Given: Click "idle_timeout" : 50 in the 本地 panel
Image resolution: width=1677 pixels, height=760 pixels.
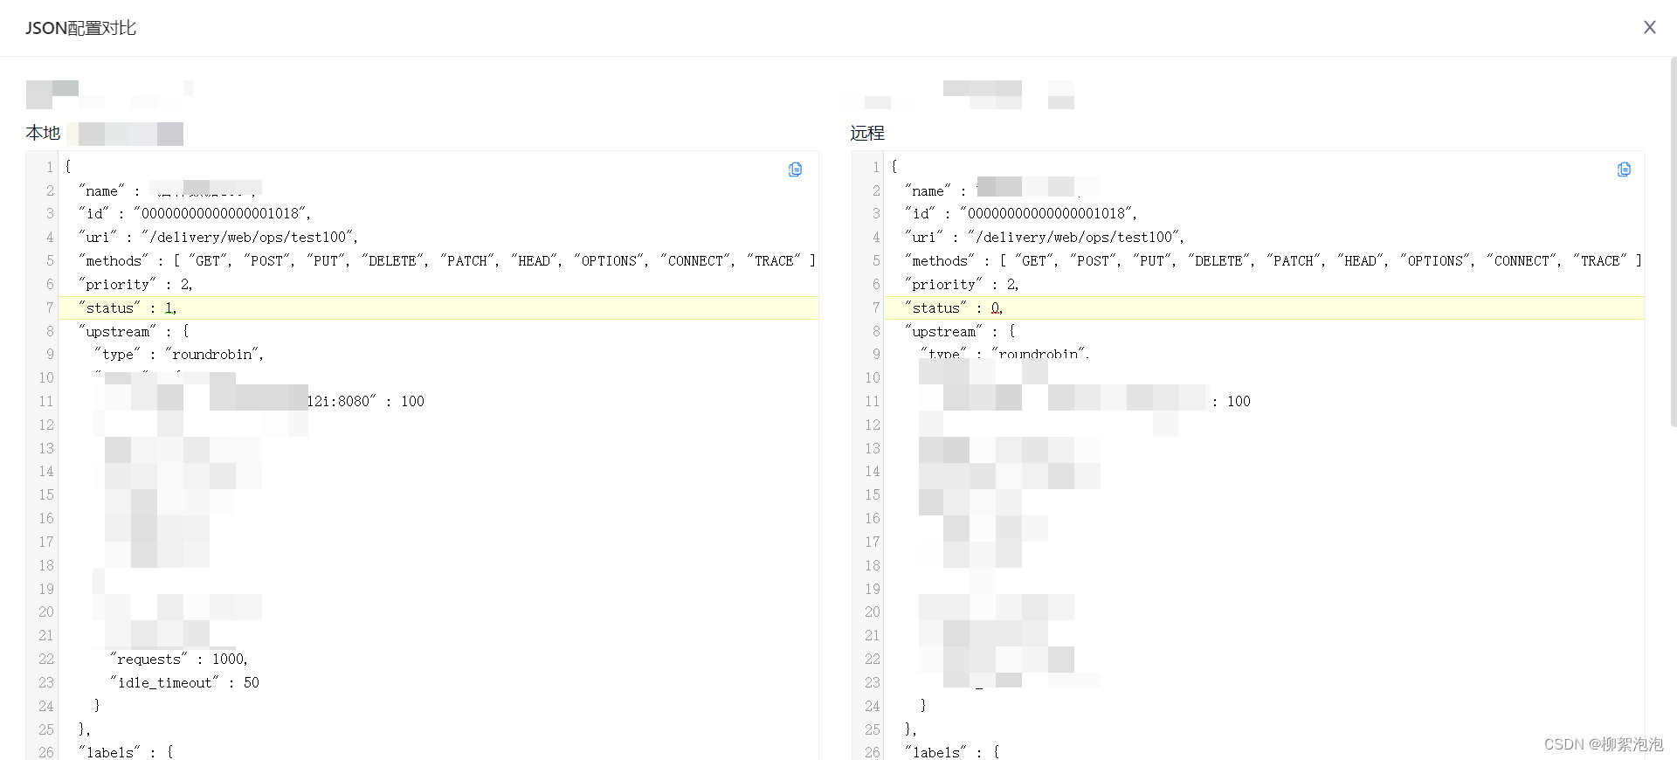Looking at the screenshot, I should point(184,682).
